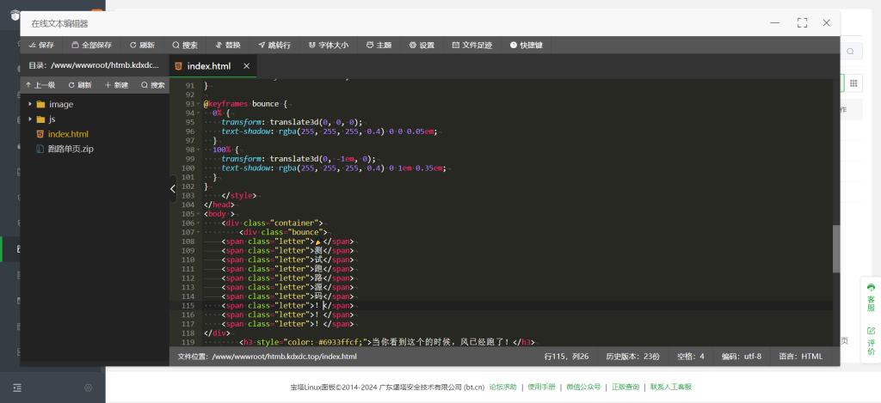881x403 pixels.
Task: Open 跑路单页.zip in file list
Action: click(x=71, y=149)
